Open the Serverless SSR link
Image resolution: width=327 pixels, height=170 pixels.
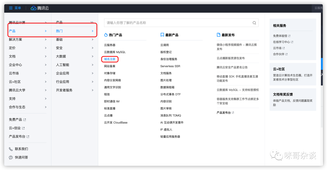coord(170,66)
